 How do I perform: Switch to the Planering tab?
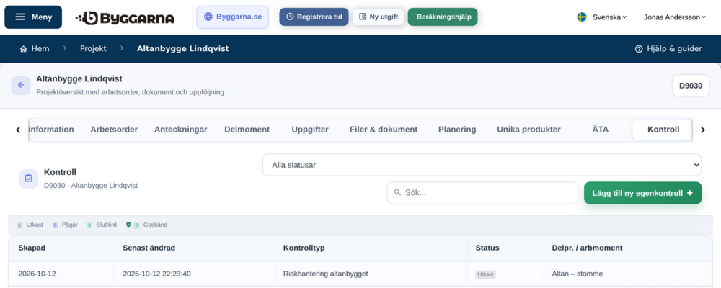457,130
